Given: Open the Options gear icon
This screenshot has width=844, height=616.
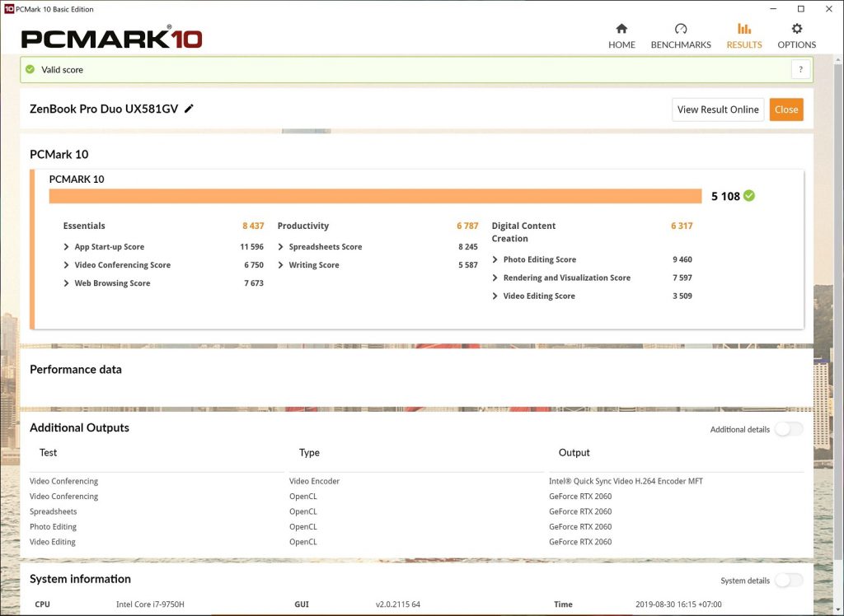Looking at the screenshot, I should click(x=797, y=29).
